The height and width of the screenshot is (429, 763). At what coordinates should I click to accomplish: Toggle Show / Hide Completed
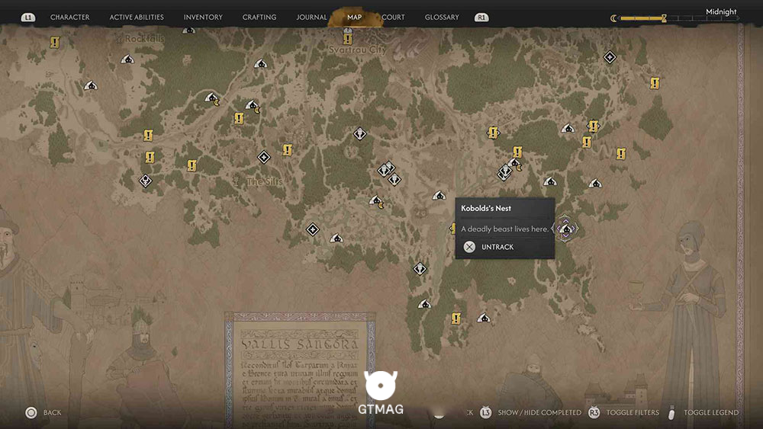539,412
